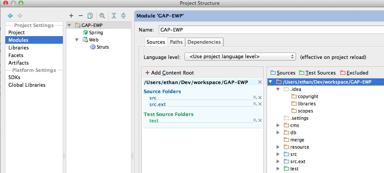Image resolution: width=384 pixels, height=173 pixels.
Task: Add a new module with plus icon
Action: [71, 16]
